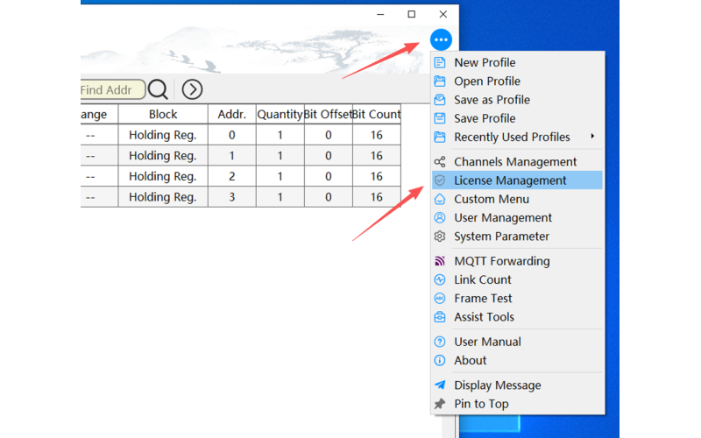The width and height of the screenshot is (701, 438).
Task: Toggle Pin to Top menu entry
Action: (517, 404)
